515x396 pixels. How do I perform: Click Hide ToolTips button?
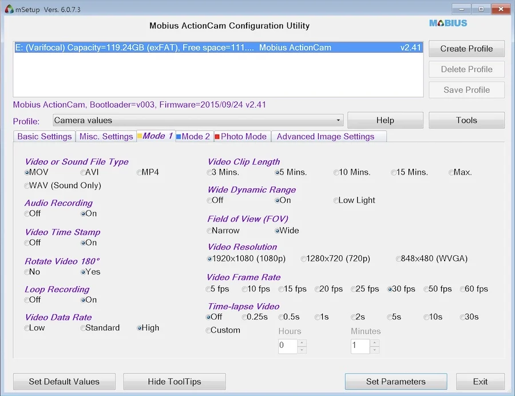(x=175, y=382)
